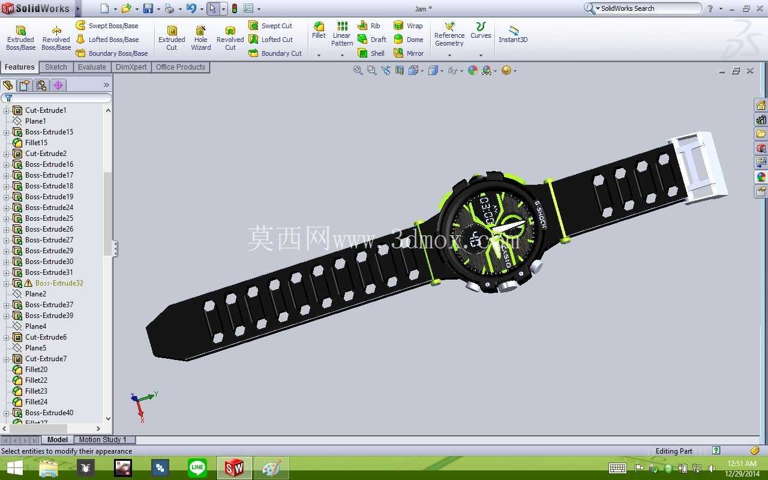Select the Rib tool

pyautogui.click(x=369, y=26)
